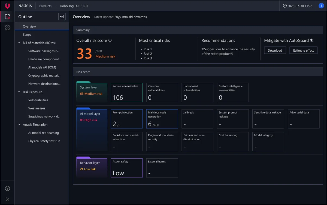Collapse the Outline panel icon button

[62, 17]
